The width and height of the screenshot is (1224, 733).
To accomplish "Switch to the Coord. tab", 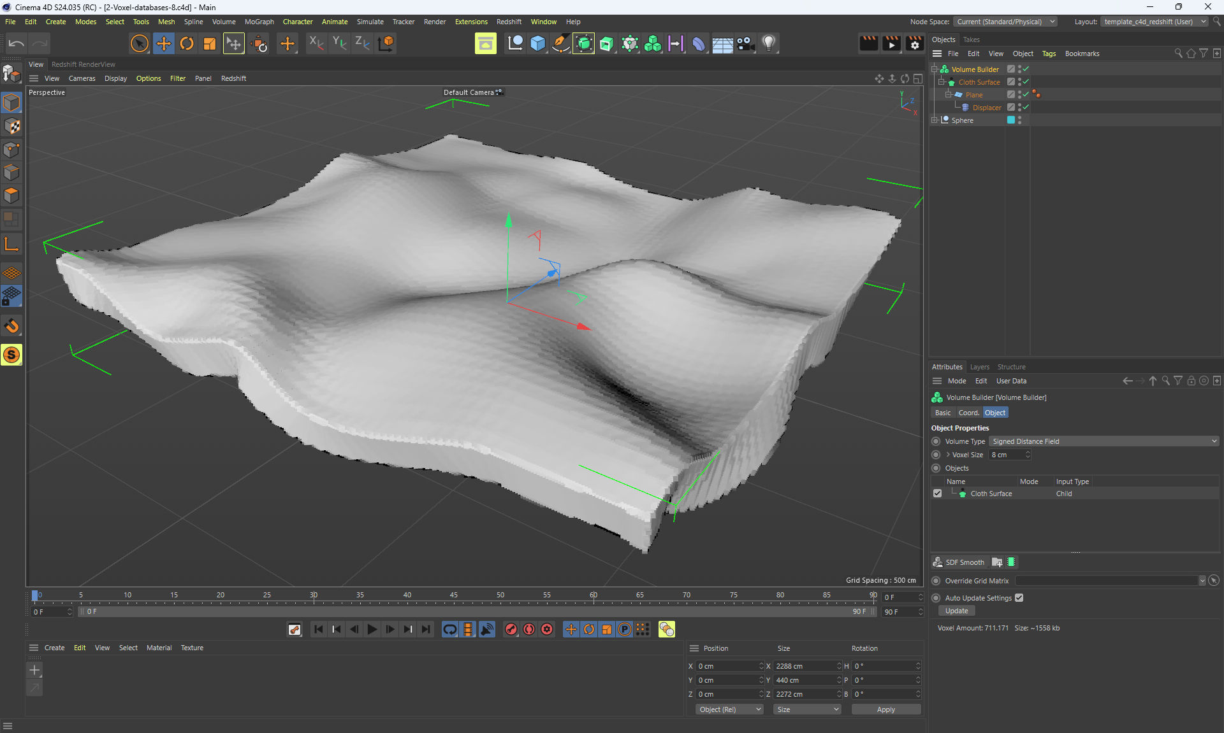I will [x=968, y=413].
